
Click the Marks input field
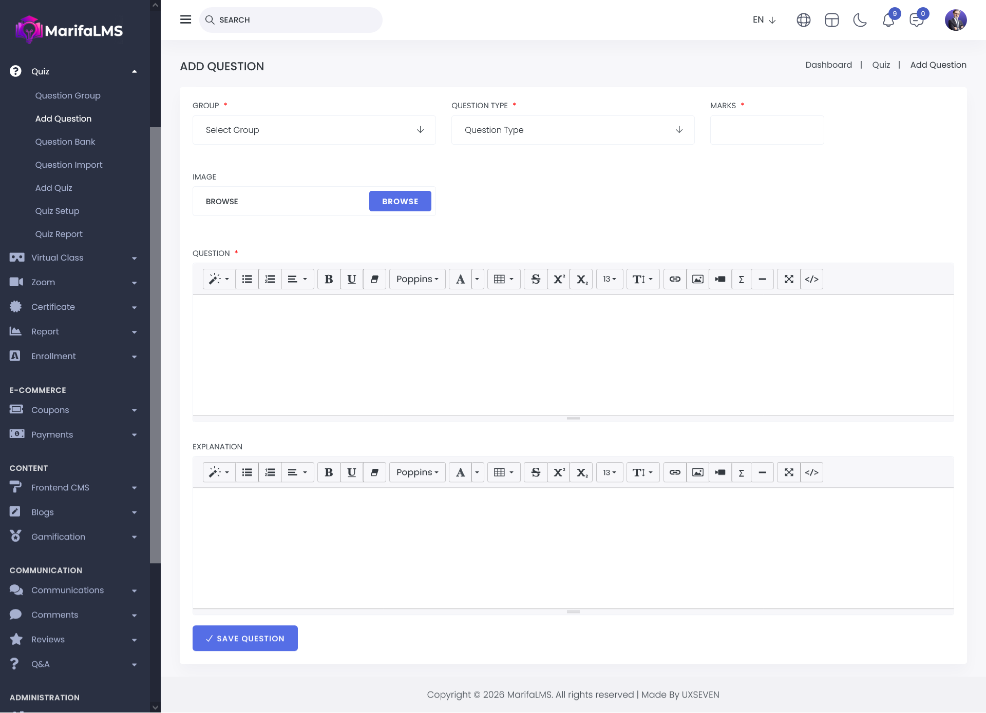pos(767,130)
